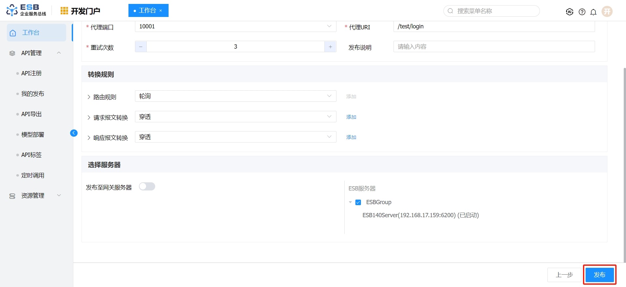
Task: Increase 重试次数 with the plus button
Action: coord(330,47)
